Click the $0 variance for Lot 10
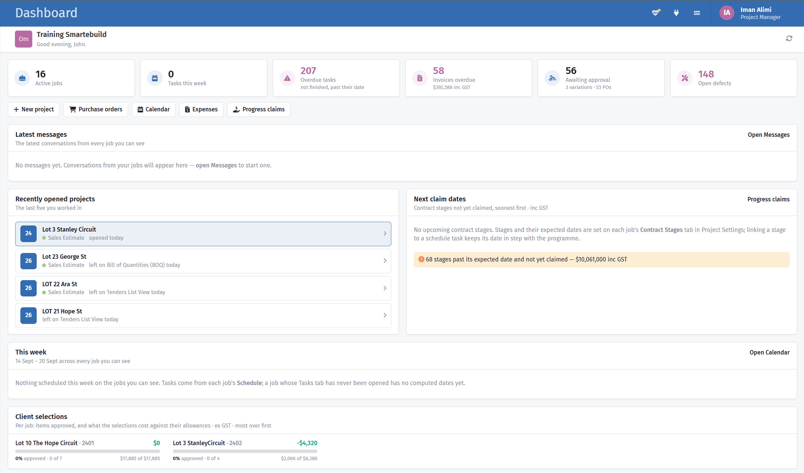Viewport: 804px width, 473px height. pos(157,443)
